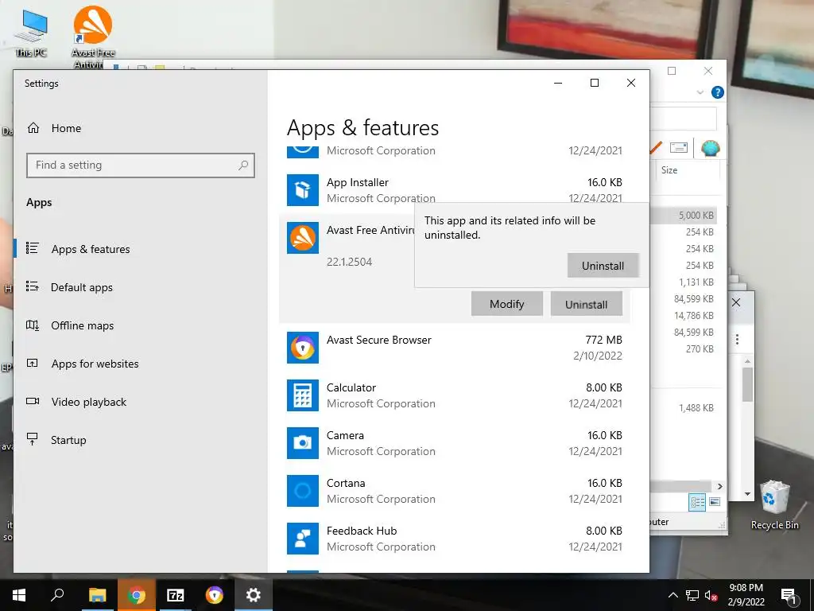The height and width of the screenshot is (611, 814).
Task: Click the Startup icon in sidebar
Action: (x=32, y=439)
